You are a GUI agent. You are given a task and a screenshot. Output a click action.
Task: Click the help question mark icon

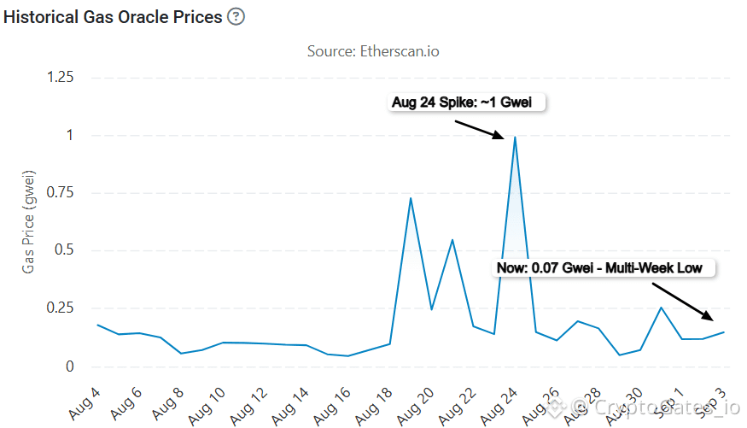pyautogui.click(x=236, y=17)
